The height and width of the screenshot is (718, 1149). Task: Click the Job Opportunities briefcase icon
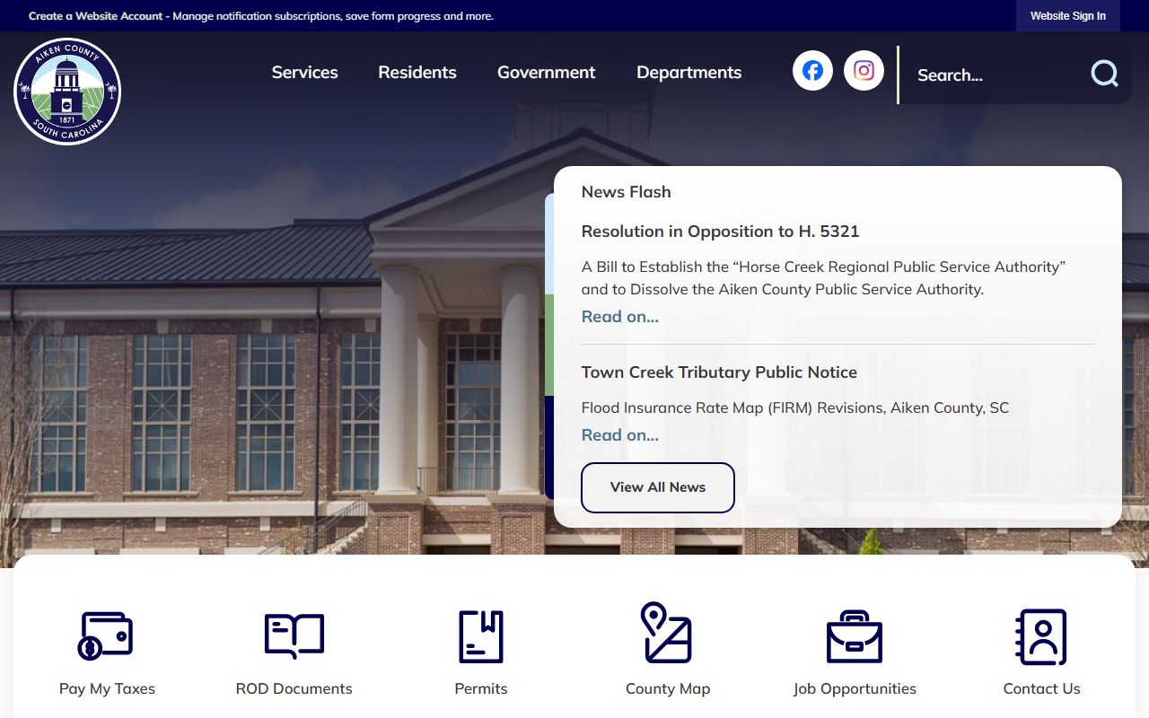(855, 636)
